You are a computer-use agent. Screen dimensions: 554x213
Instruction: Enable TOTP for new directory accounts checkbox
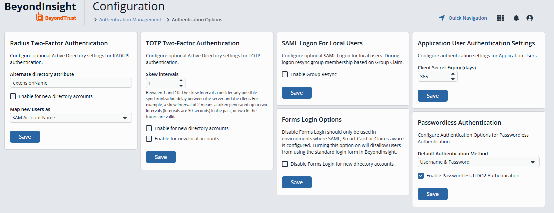pos(149,128)
